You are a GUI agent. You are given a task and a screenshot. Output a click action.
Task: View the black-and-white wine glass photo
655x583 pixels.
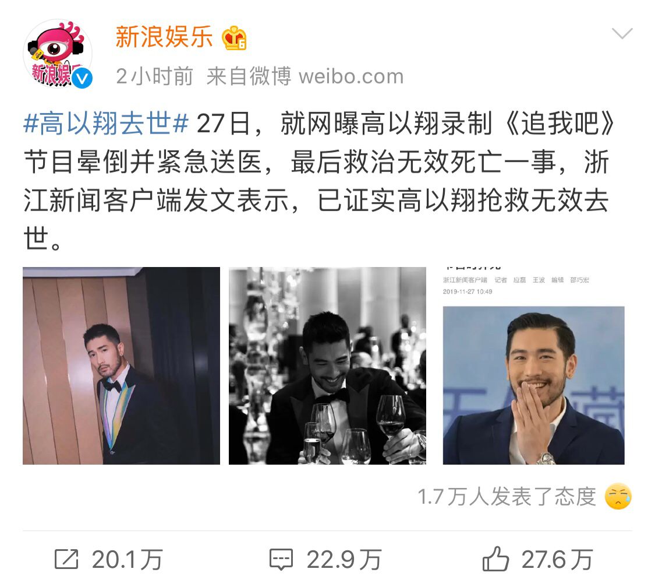[x=327, y=366]
